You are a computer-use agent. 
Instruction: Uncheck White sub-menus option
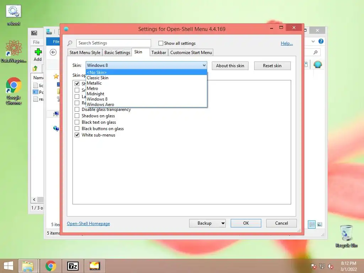pos(77,135)
